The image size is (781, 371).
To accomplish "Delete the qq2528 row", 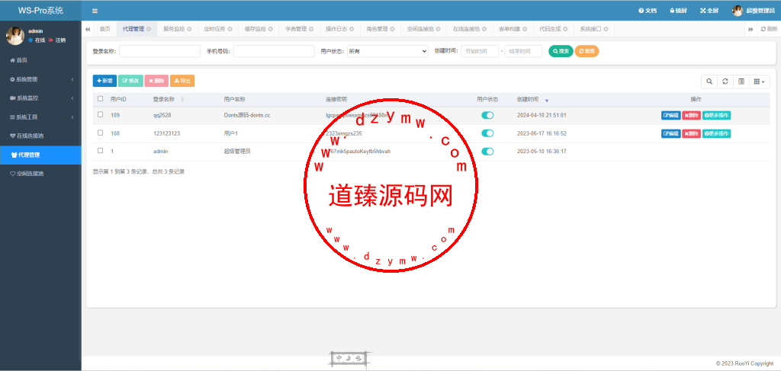I will click(691, 115).
